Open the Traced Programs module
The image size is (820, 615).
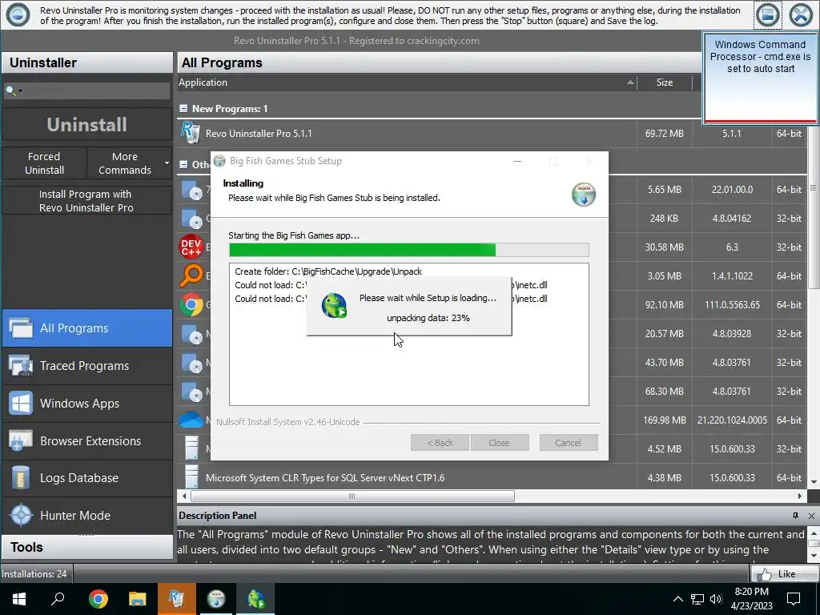86,365
